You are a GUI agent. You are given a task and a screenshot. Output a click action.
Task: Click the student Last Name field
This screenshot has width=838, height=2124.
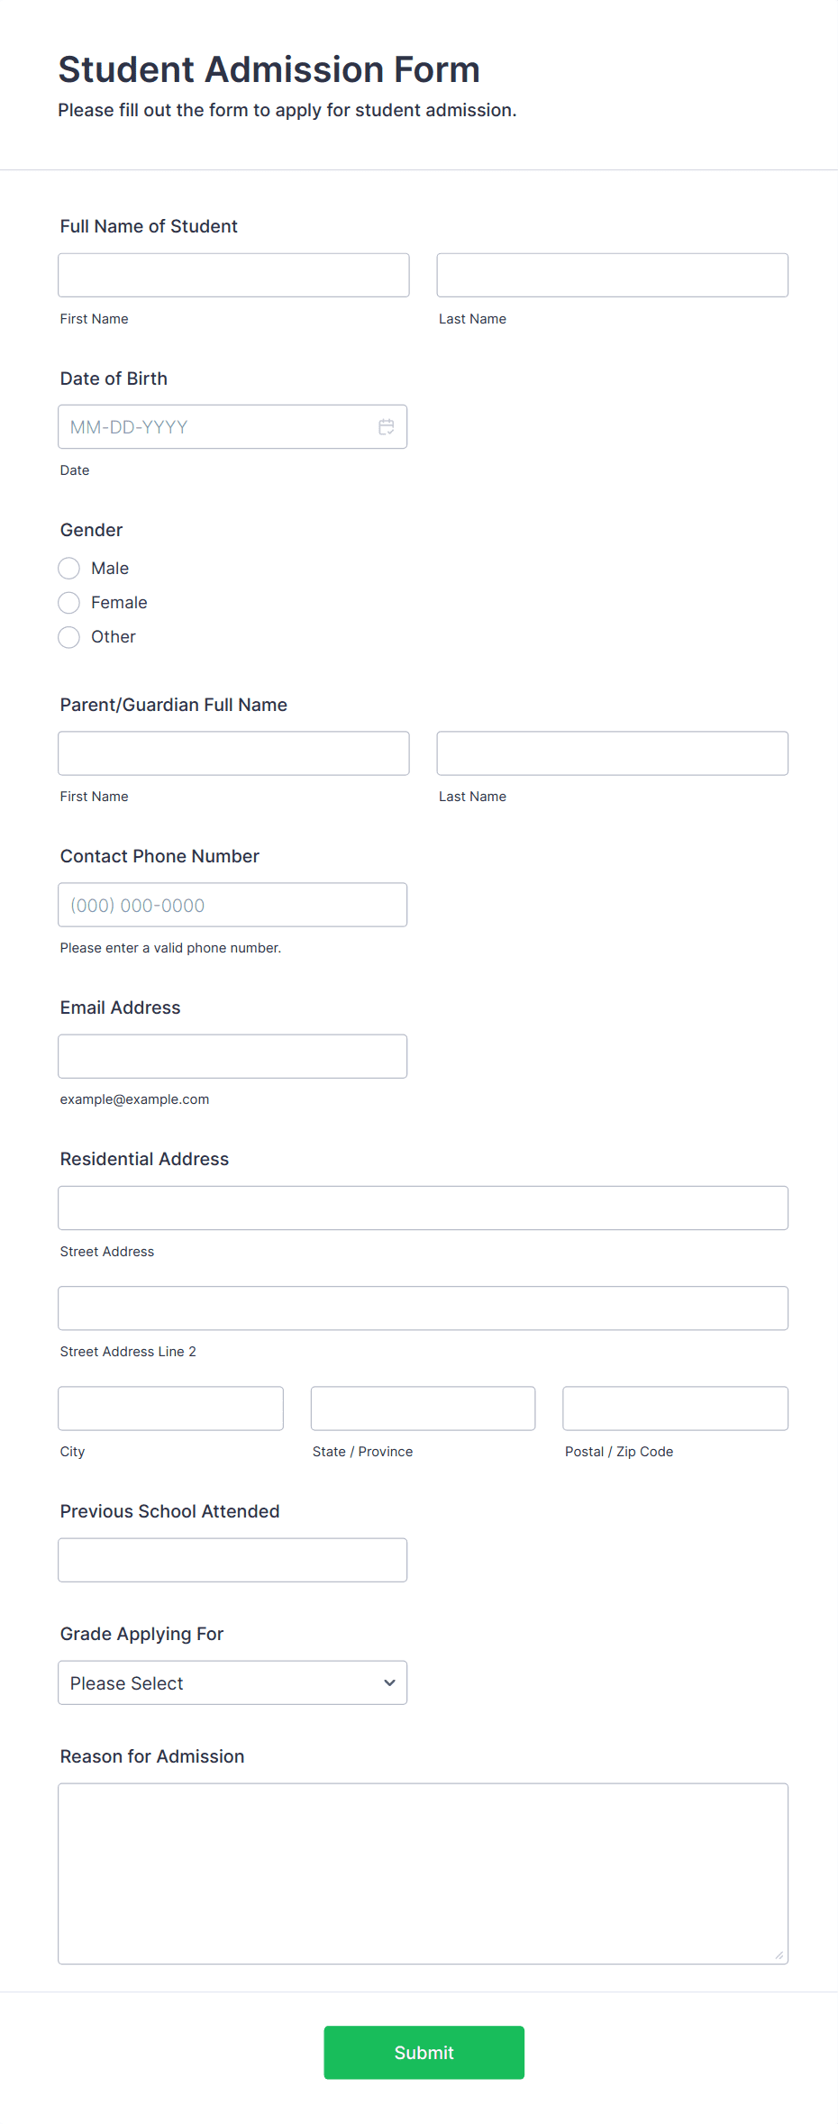pyautogui.click(x=612, y=275)
